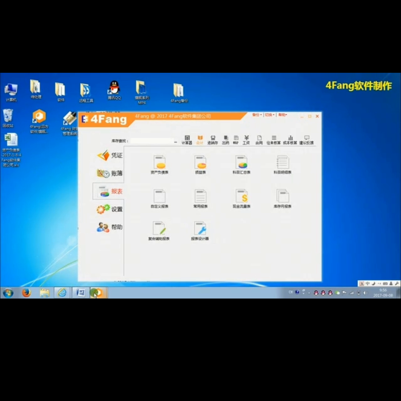The height and width of the screenshot is (401, 401).
Task: Select the 会计 accounting module in the toolbar
Action: click(x=200, y=140)
